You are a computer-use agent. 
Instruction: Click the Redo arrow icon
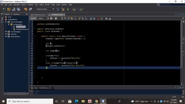tap(31, 9)
